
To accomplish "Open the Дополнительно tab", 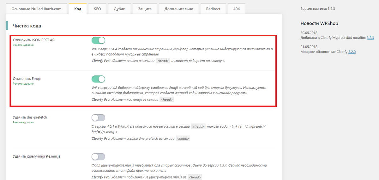I will (179, 9).
